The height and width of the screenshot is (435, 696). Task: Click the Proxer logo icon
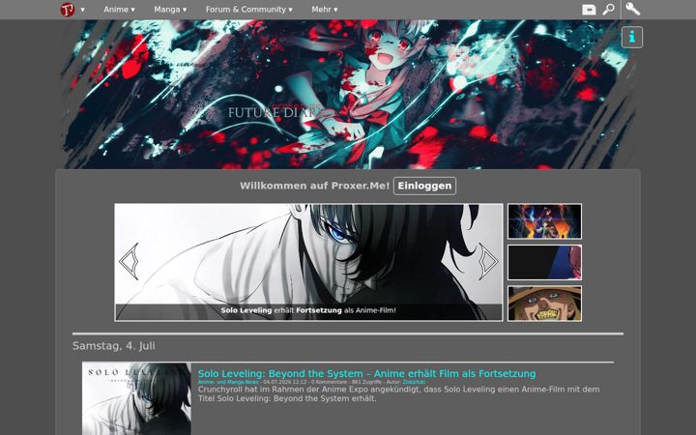tap(68, 10)
